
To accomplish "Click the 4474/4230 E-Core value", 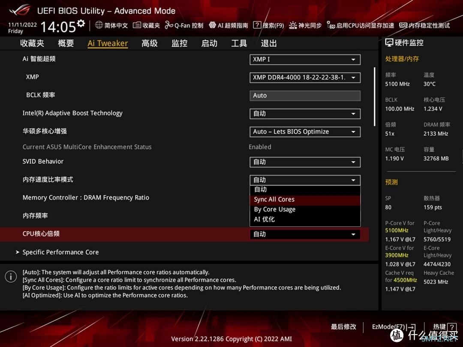I will 437,264.
